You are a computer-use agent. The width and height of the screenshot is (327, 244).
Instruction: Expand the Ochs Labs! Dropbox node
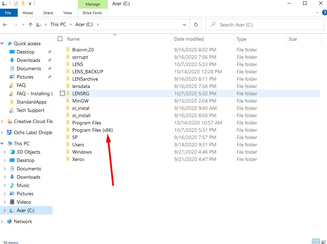click(2, 132)
